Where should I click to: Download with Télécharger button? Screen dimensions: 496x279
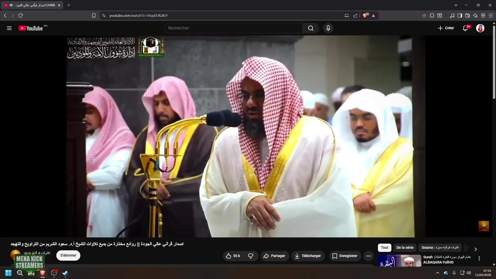click(x=308, y=256)
